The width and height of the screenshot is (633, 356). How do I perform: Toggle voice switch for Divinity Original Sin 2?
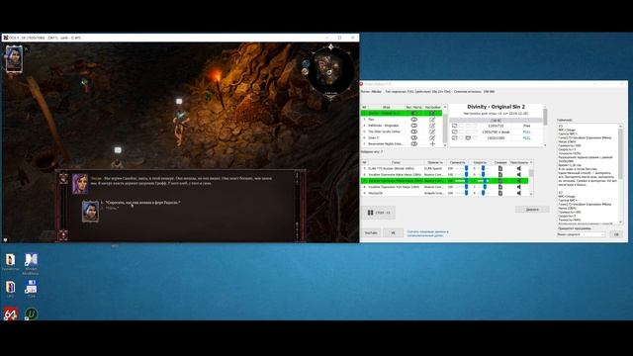pyautogui.click(x=413, y=114)
